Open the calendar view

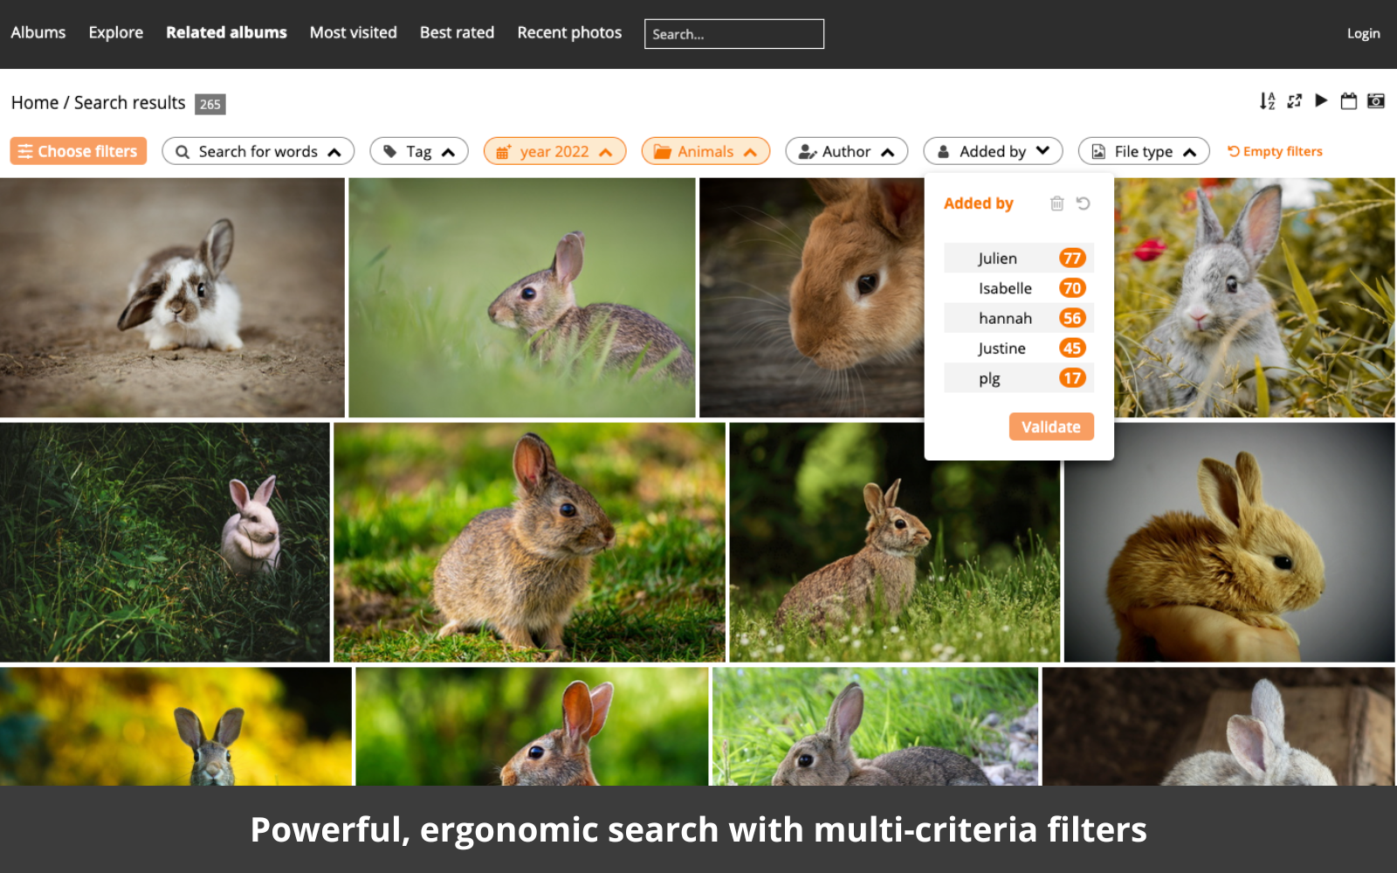point(1348,101)
